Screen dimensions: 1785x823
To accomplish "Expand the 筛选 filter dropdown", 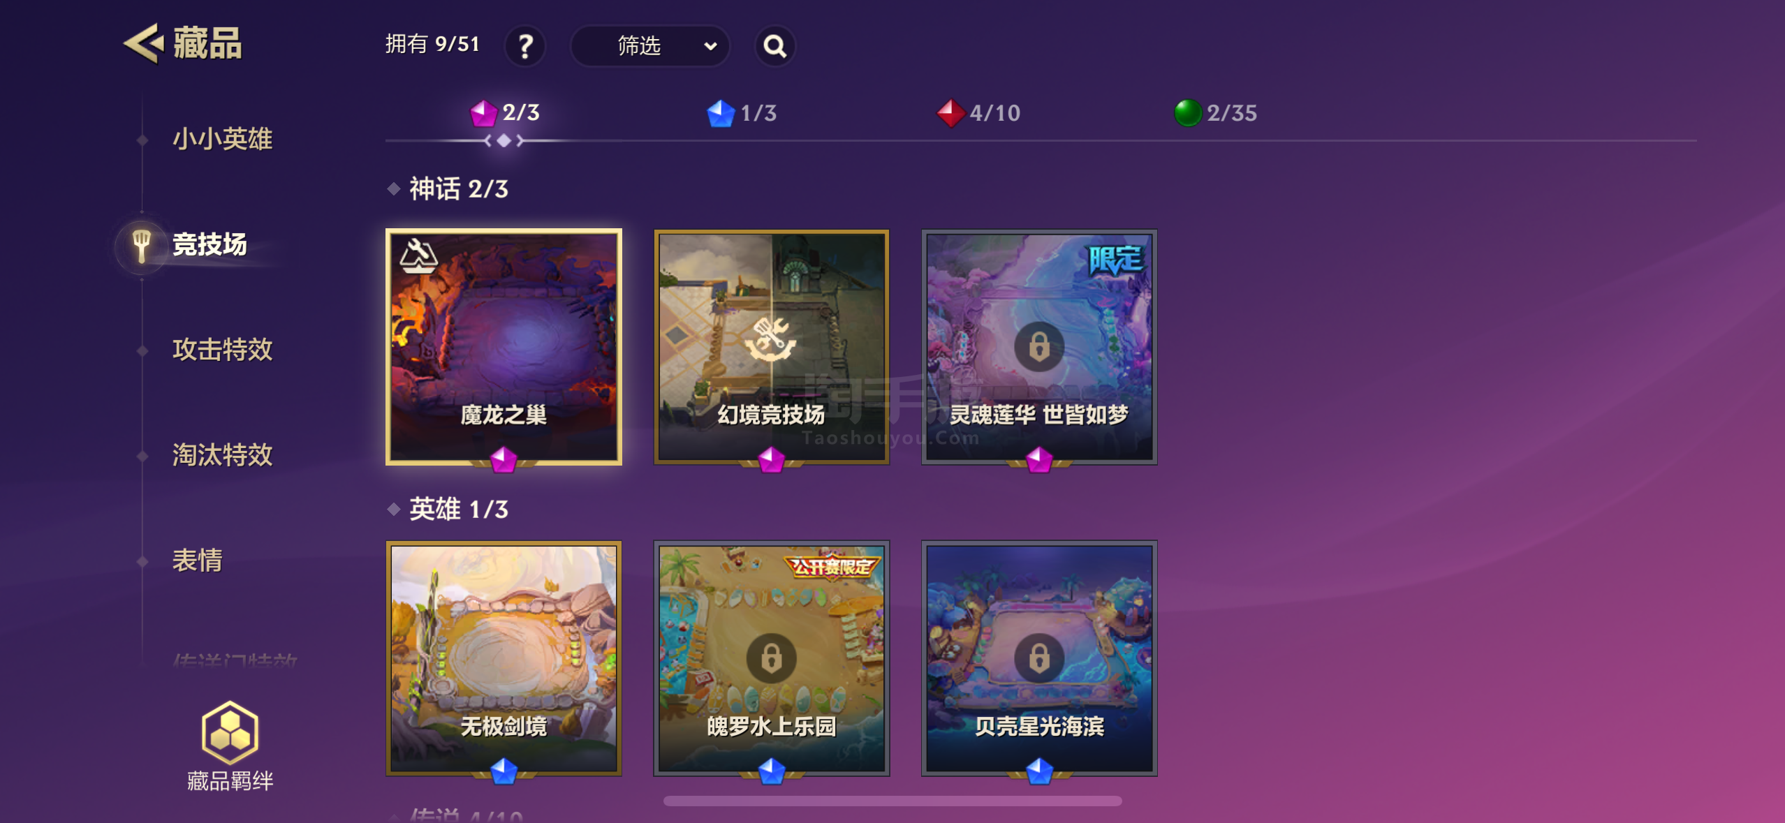I will (x=650, y=46).
